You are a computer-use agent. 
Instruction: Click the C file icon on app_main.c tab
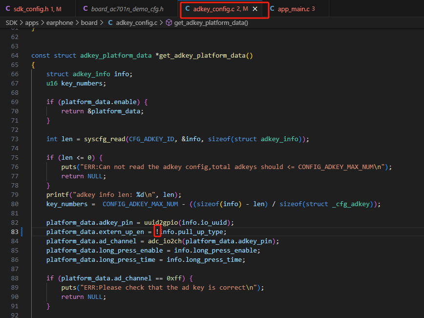[x=272, y=9]
